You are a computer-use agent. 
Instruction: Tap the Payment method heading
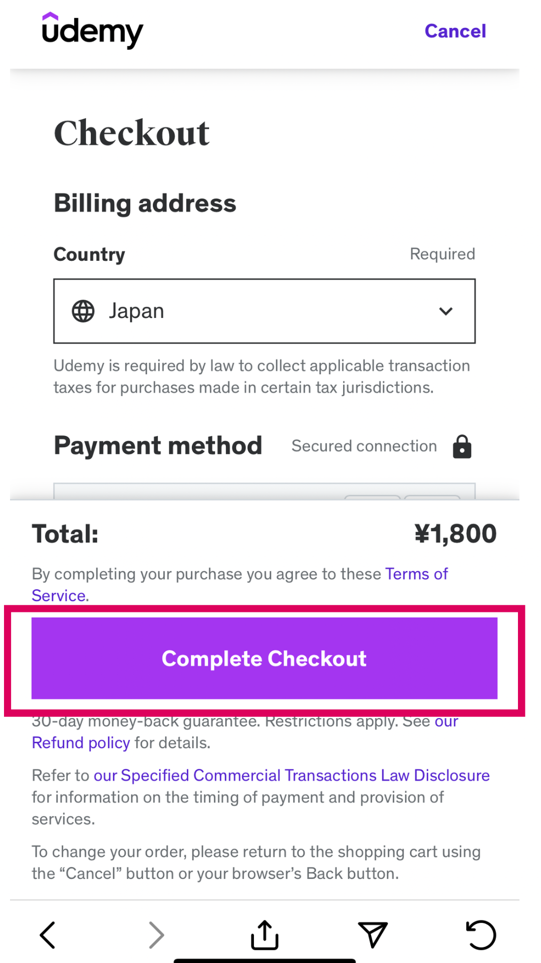pos(158,445)
